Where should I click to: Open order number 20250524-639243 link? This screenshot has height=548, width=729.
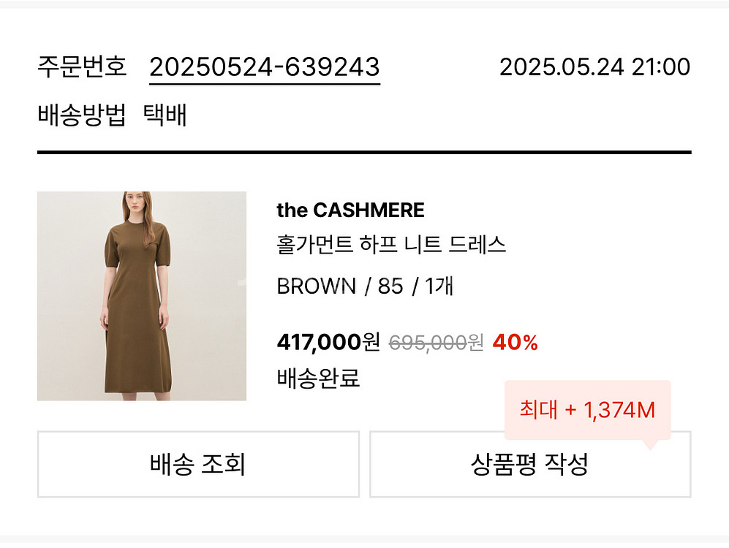click(x=265, y=67)
